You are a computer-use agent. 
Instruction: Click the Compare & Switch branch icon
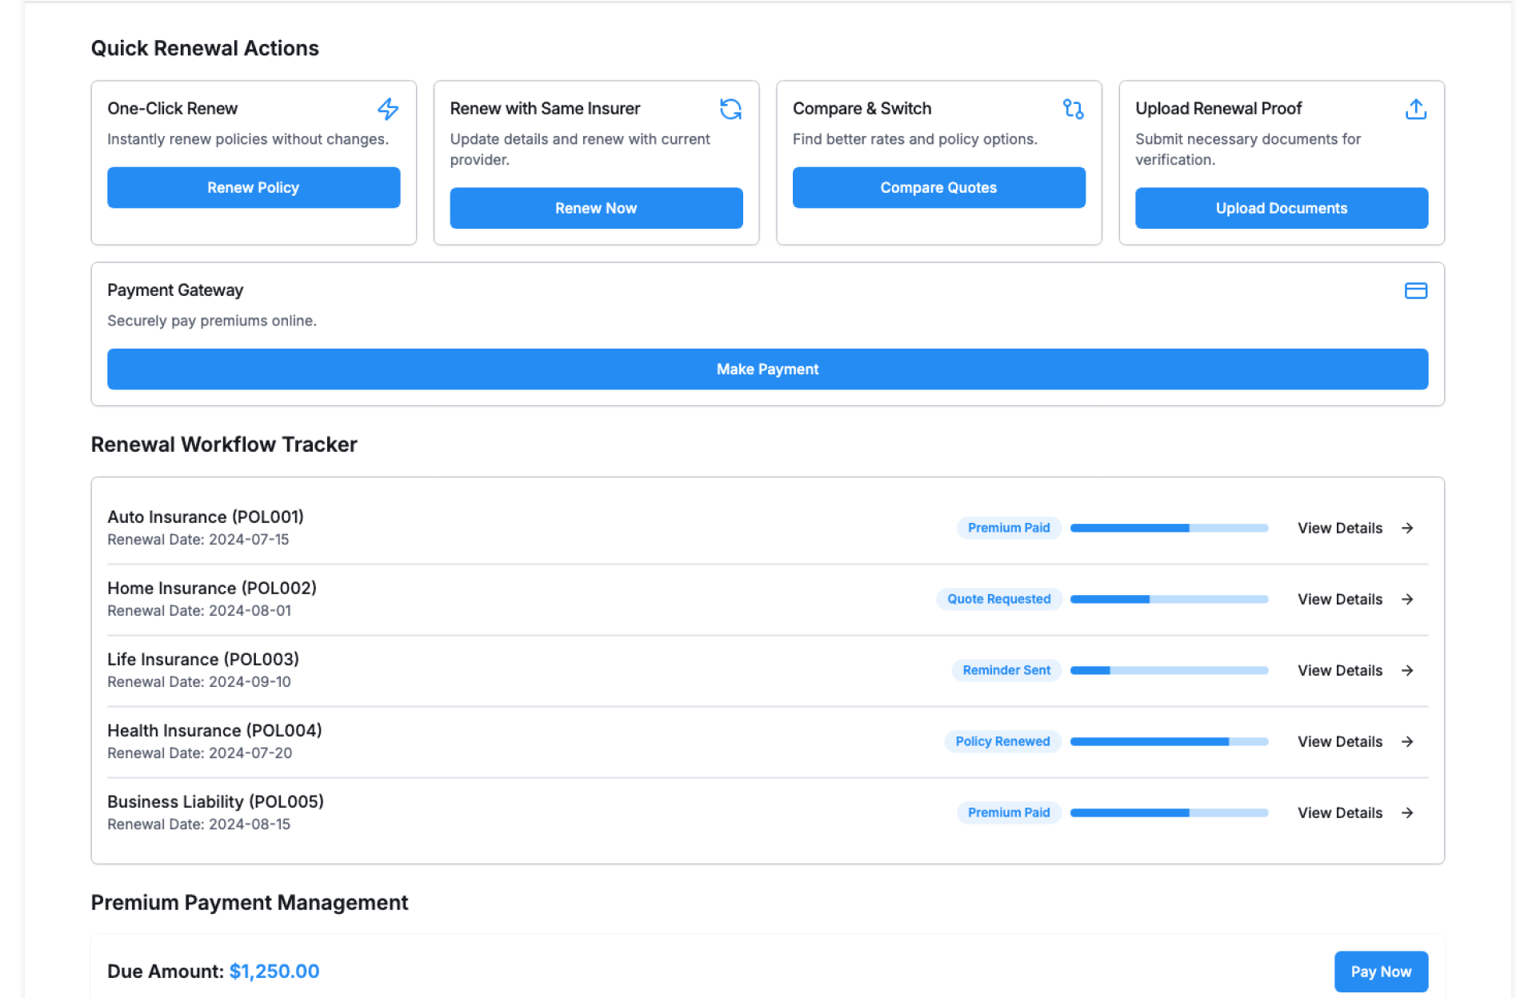click(1073, 109)
